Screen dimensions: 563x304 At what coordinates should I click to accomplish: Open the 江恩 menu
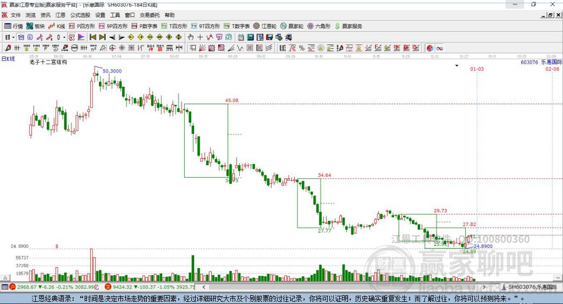pyautogui.click(x=60, y=15)
